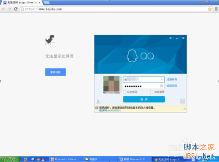Select the tab titled 无法访问 https://www.b
Screen dimensions: 219x162
pos(21,3)
